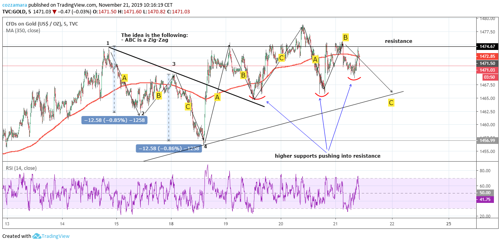The width and height of the screenshot is (501, 243).
Task: Select the RSI 41.75 value tag
Action: point(484,200)
